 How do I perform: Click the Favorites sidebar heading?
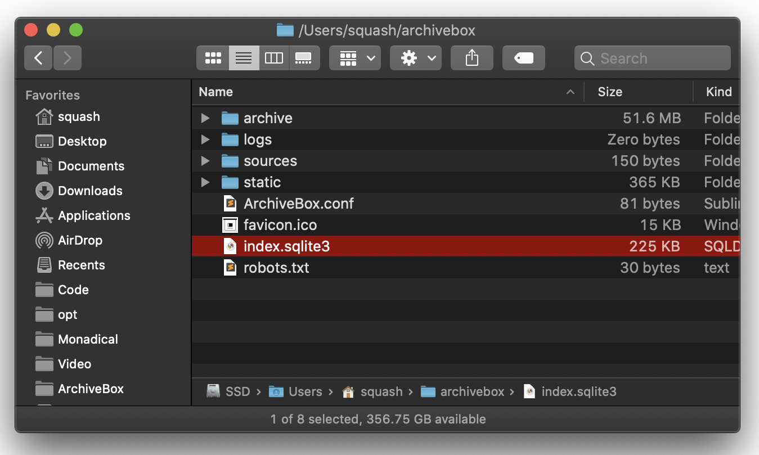52,95
